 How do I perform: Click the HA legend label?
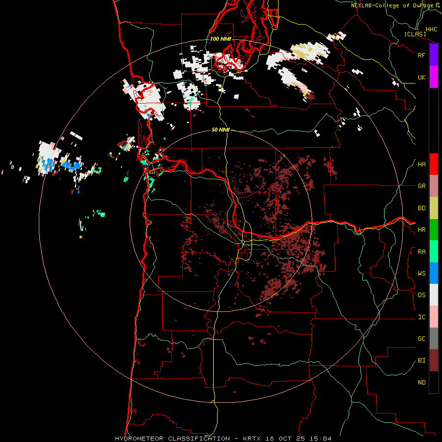point(421,165)
